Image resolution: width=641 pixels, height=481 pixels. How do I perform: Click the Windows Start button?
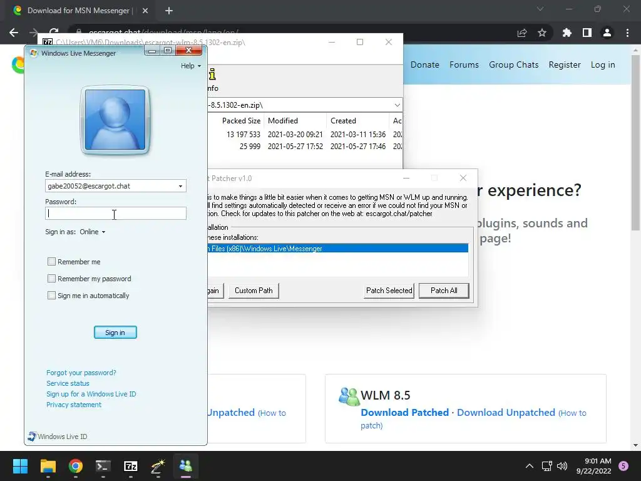(x=20, y=466)
